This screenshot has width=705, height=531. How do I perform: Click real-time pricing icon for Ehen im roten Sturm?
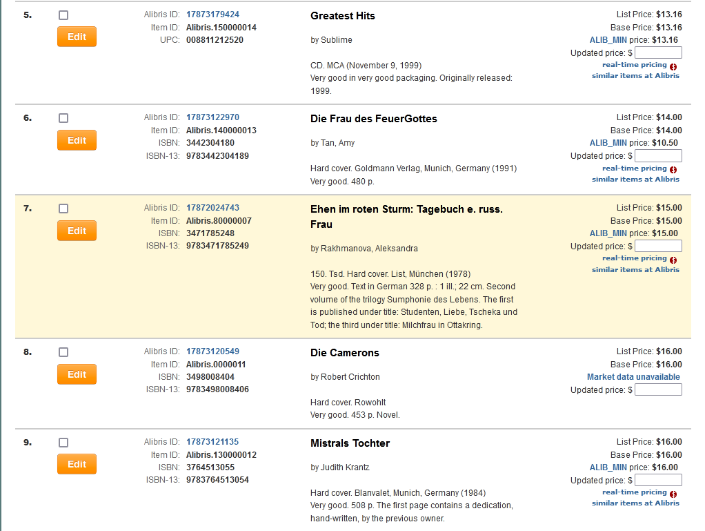point(673,260)
